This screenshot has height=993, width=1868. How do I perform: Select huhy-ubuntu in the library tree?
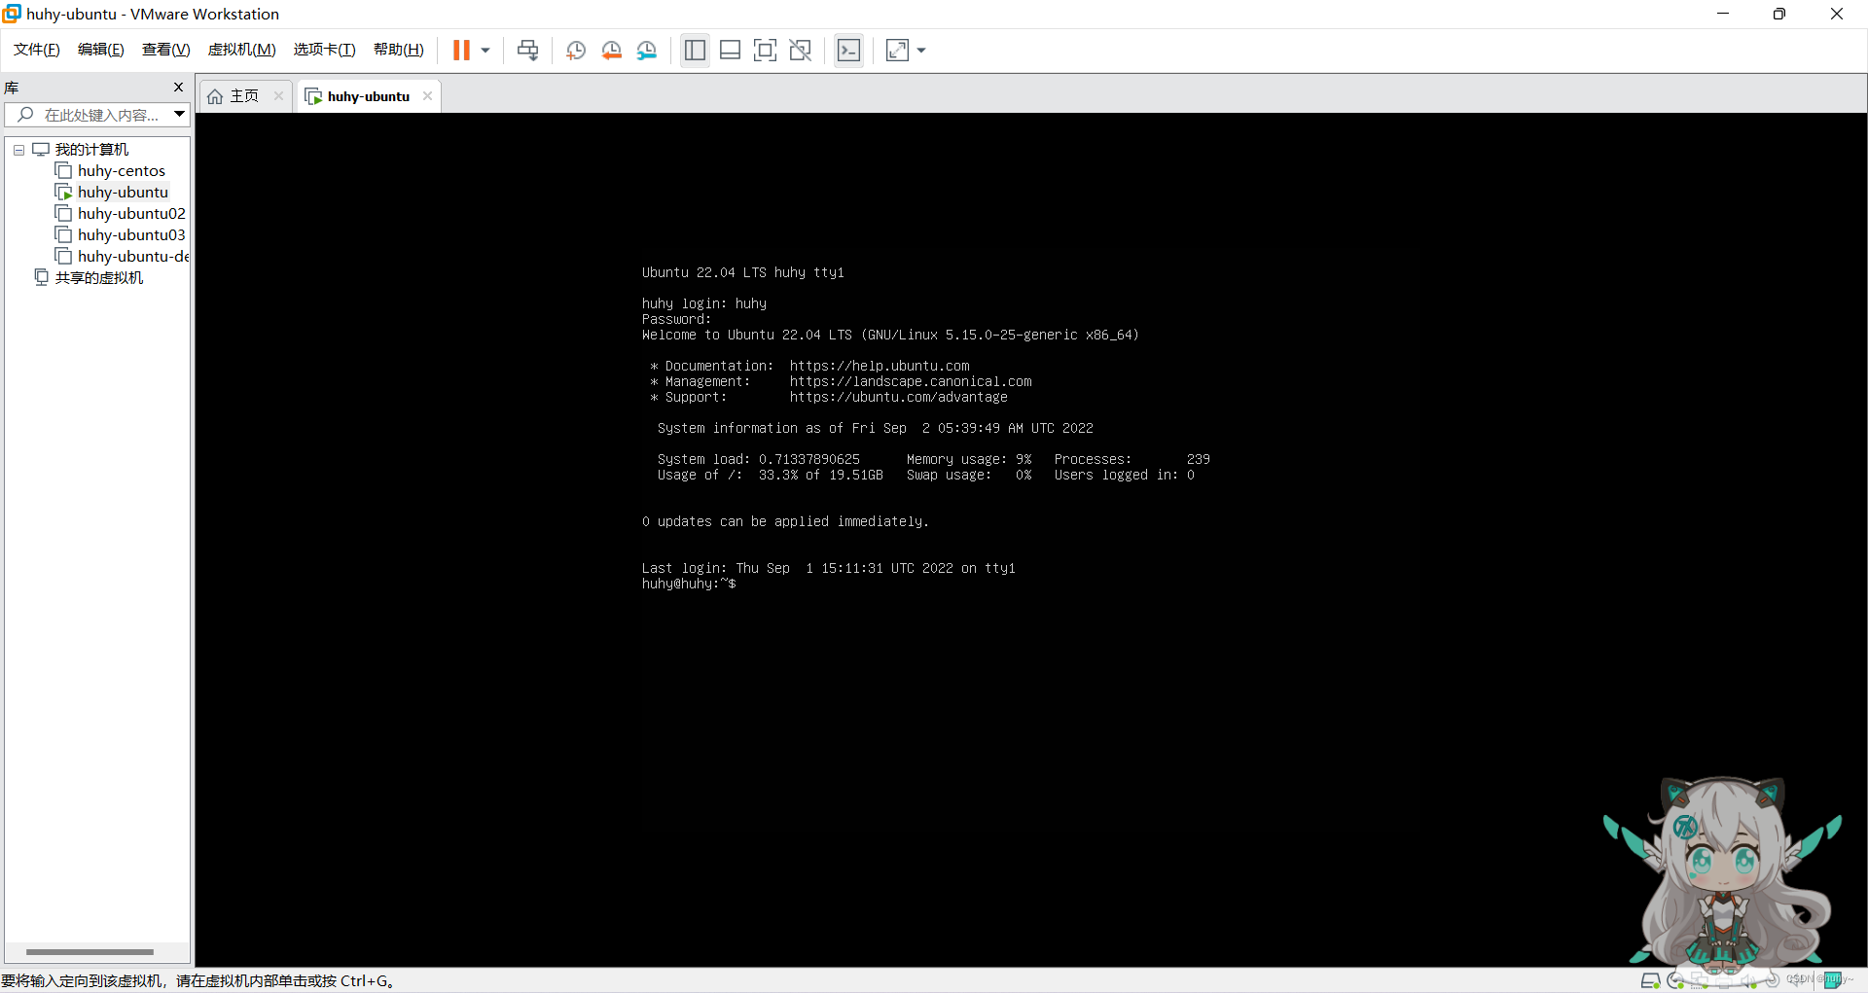(x=123, y=193)
